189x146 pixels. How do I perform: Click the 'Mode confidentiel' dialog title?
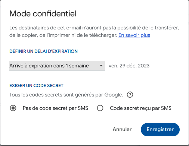pyautogui.click(x=43, y=13)
